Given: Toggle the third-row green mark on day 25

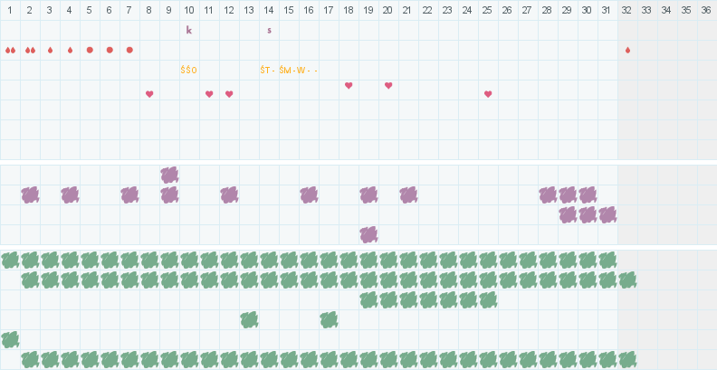Looking at the screenshot, I should pyautogui.click(x=488, y=299).
